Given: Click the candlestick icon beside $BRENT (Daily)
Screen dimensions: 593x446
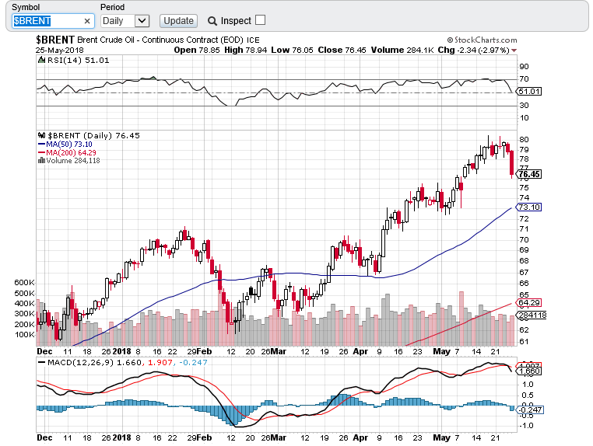Looking at the screenshot, I should pyautogui.click(x=41, y=135).
